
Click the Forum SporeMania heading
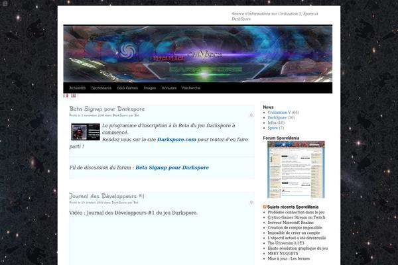(281, 138)
